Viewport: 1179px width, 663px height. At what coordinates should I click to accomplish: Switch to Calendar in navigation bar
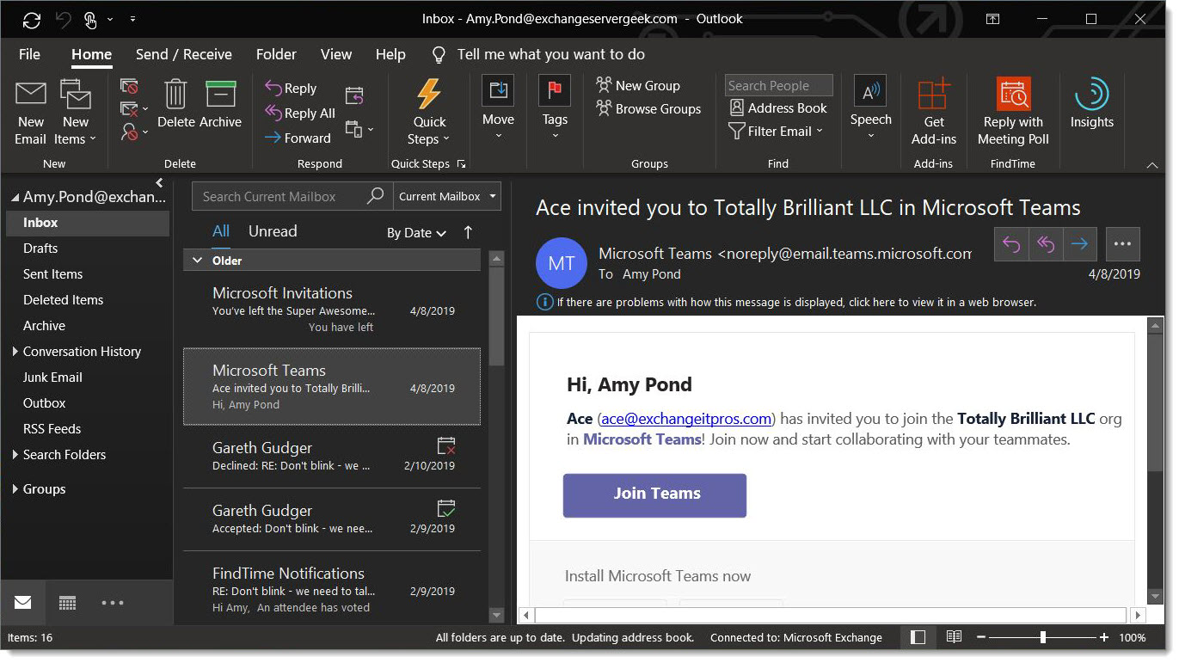click(x=68, y=603)
